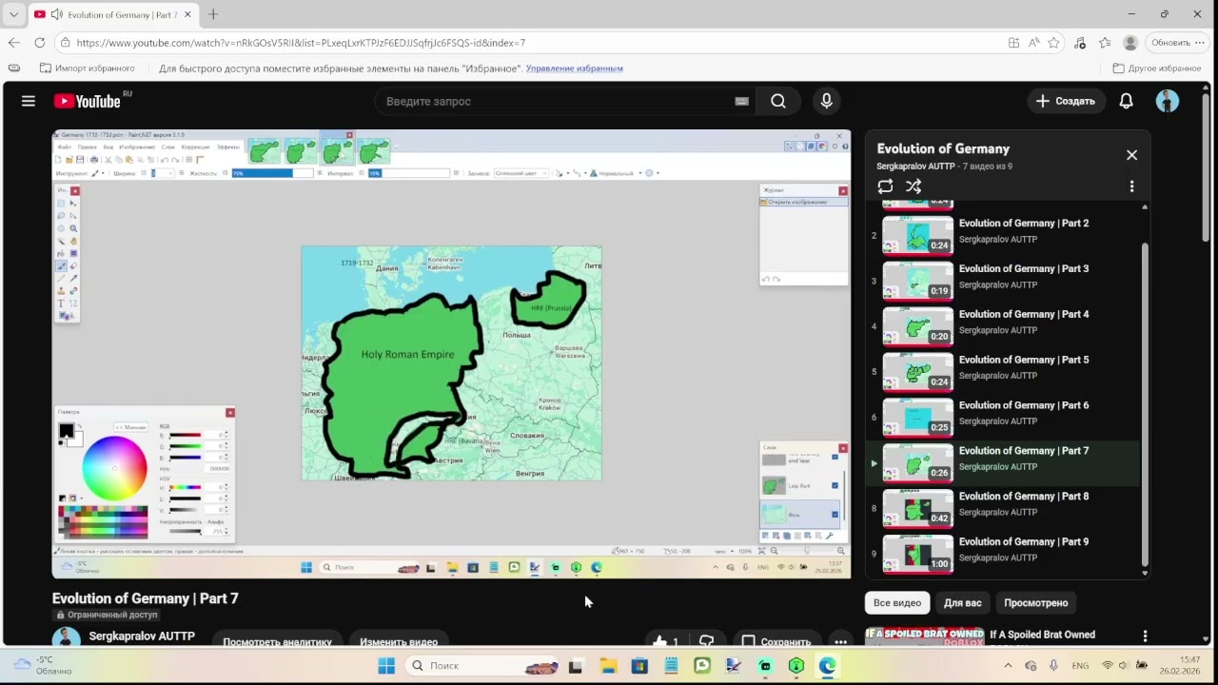Viewport: 1218px width, 685px height.
Task: Like the video with the thumbs-up button
Action: point(666,642)
